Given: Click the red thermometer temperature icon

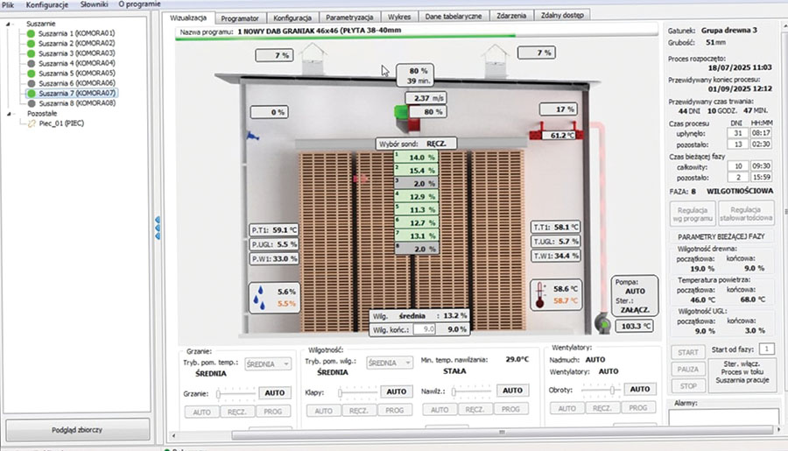Looking at the screenshot, I should (x=541, y=294).
